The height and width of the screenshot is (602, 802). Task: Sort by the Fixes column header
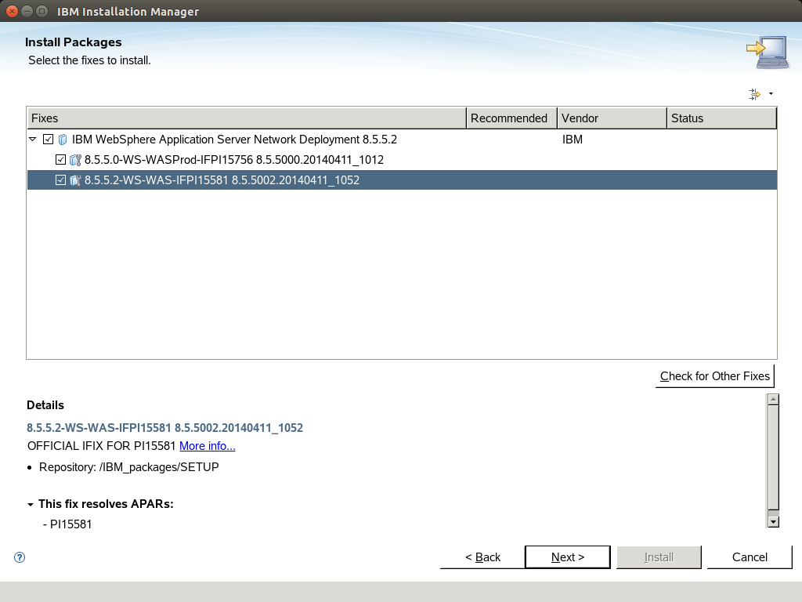(x=247, y=118)
